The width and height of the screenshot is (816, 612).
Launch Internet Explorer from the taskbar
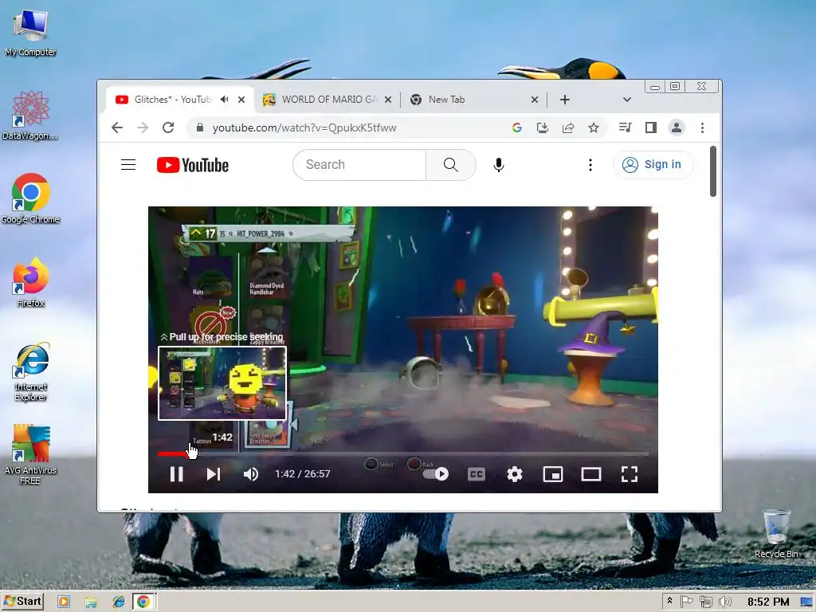(x=119, y=602)
